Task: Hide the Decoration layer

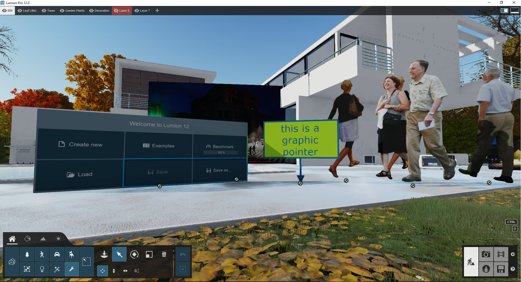Action: pyautogui.click(x=91, y=11)
